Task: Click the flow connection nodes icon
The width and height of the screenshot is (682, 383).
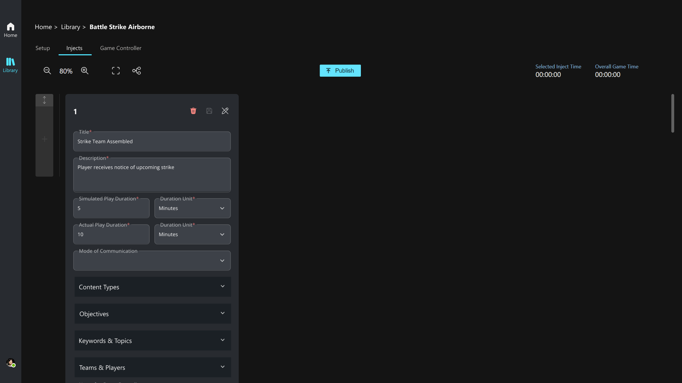Action: click(136, 71)
